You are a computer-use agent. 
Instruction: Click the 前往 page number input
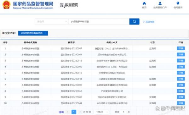point(123,112)
